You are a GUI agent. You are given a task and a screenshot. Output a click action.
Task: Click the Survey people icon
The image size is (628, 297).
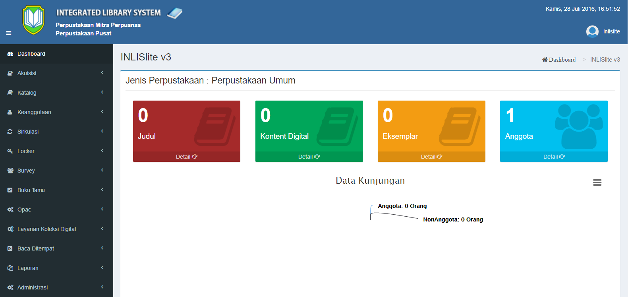tap(10, 171)
